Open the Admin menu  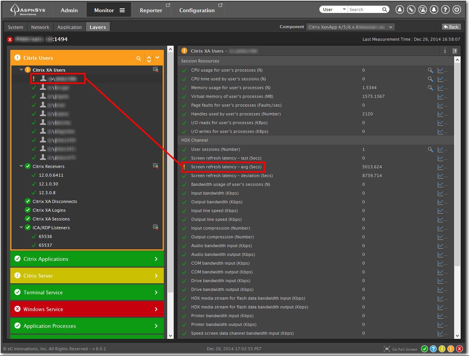pyautogui.click(x=69, y=10)
